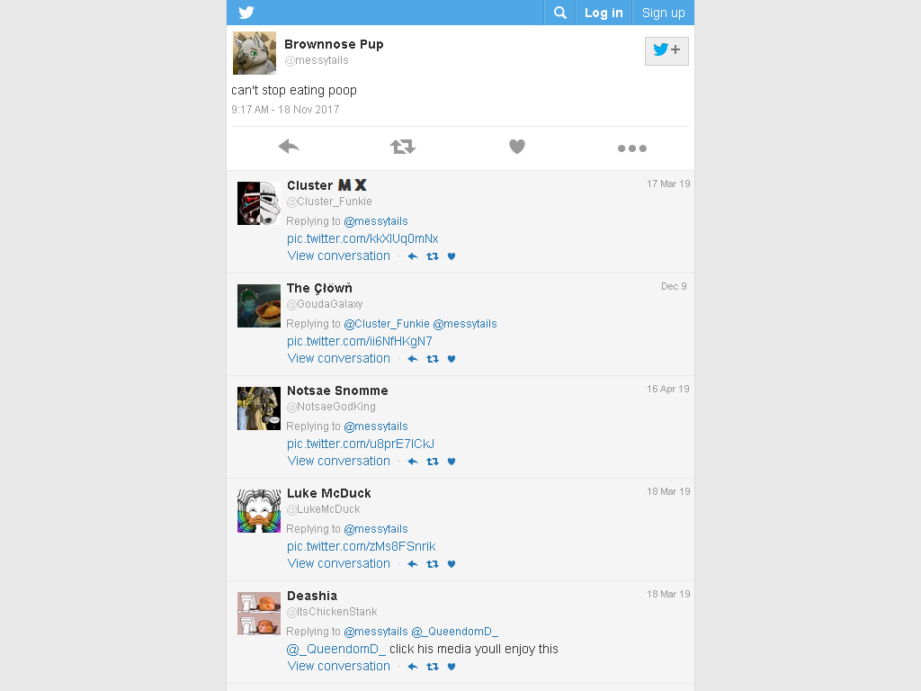Open the pic.twitter.com/kkXlUq0mNx link
Screen dimensions: 921x691
[362, 238]
